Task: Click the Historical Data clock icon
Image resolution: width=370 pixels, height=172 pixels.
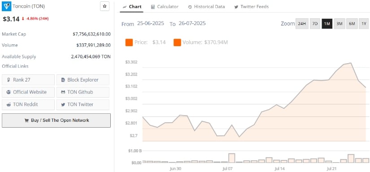Action: coord(190,7)
